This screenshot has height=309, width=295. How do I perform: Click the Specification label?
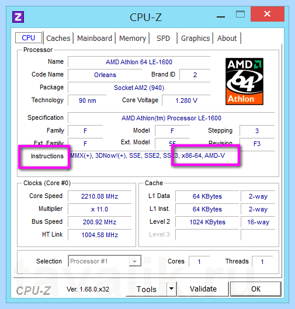pos(46,117)
